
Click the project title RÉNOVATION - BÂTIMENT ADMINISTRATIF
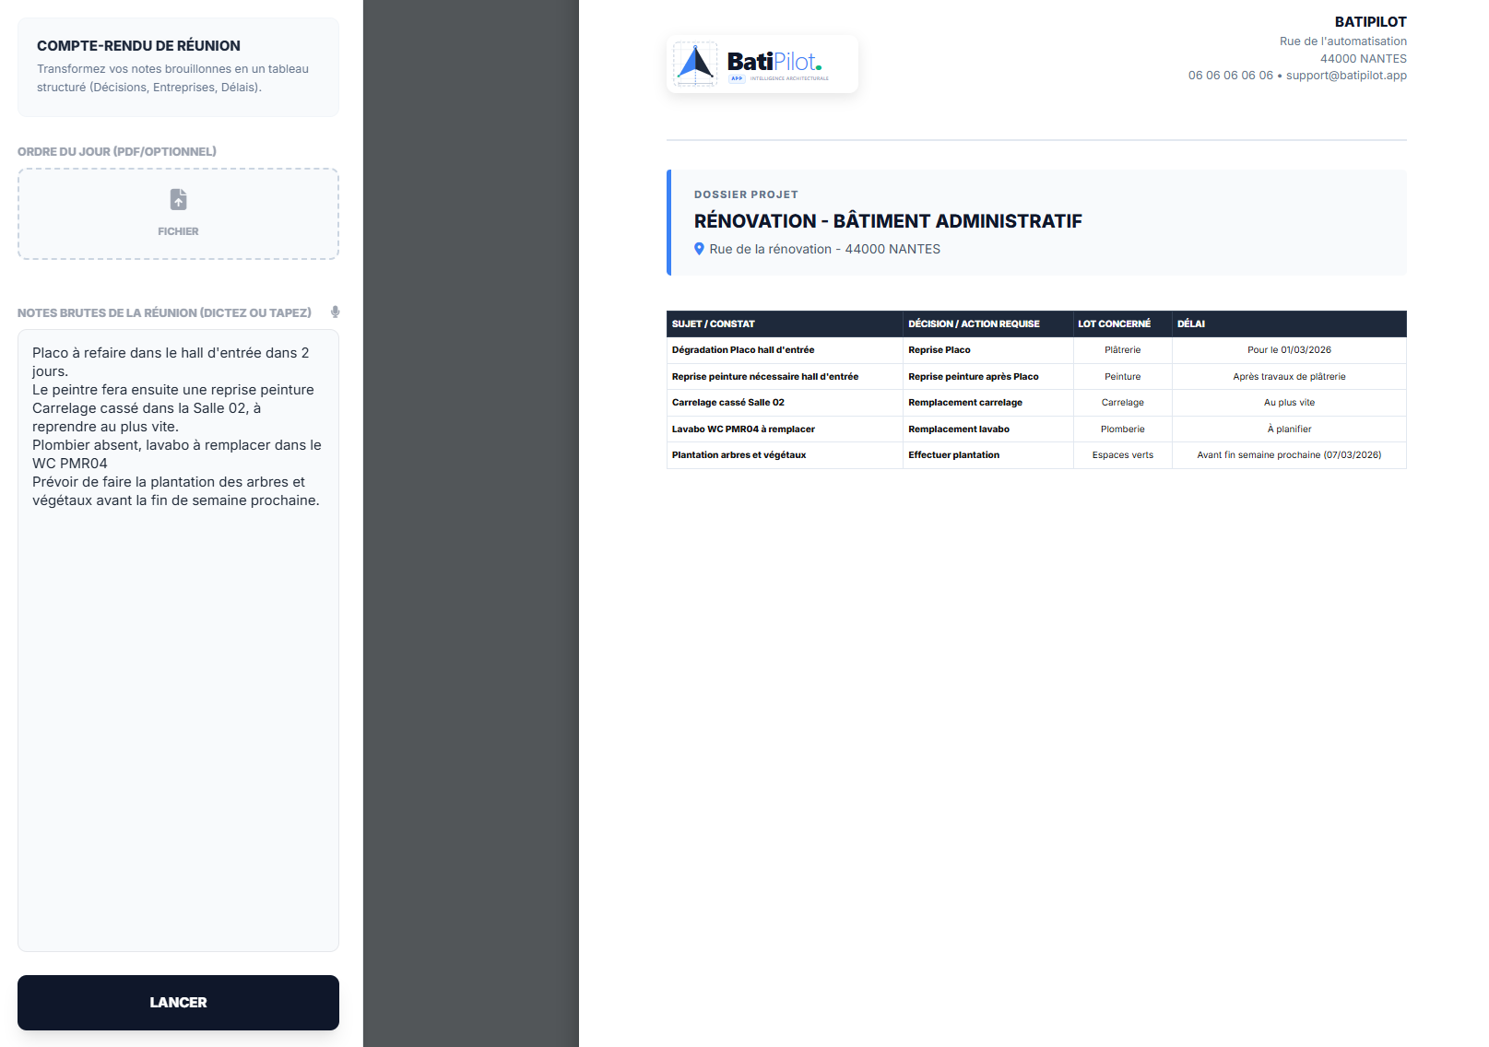[888, 221]
